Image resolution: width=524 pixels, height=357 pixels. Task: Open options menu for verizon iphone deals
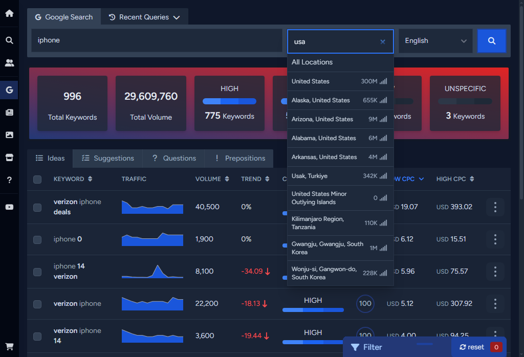495,207
